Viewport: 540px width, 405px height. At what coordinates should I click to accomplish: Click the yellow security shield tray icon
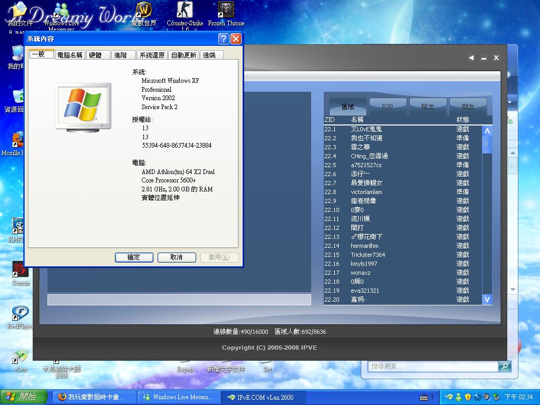tap(468, 397)
